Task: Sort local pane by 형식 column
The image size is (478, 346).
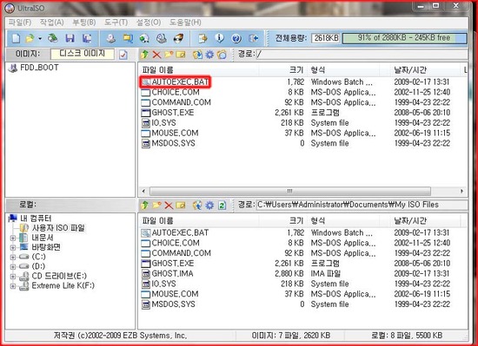Action: click(x=343, y=221)
